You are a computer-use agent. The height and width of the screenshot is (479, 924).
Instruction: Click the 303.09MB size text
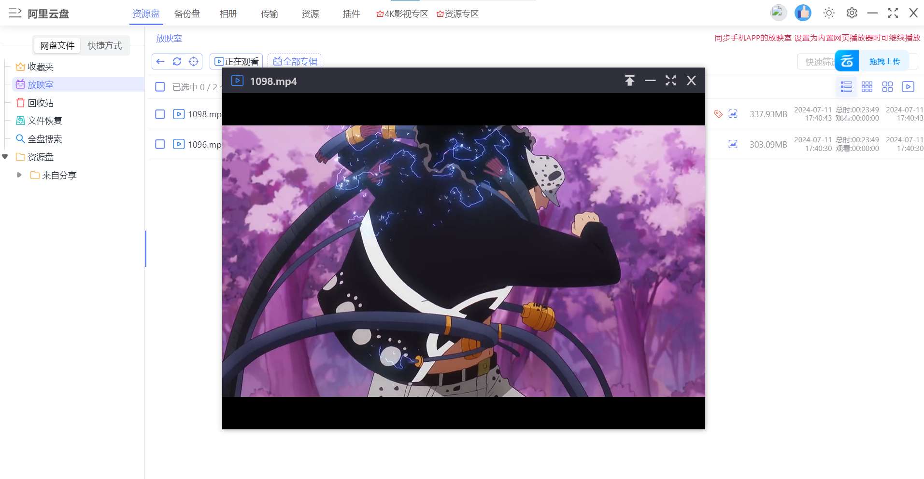[768, 144]
